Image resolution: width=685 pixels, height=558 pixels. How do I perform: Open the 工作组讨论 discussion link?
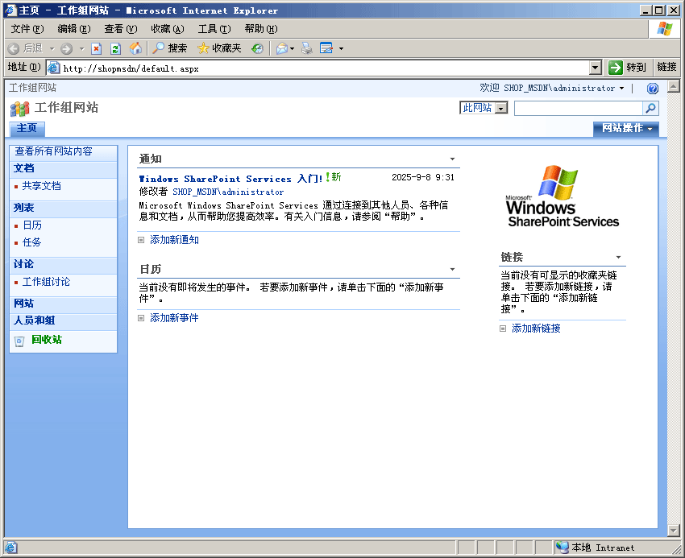coord(46,282)
